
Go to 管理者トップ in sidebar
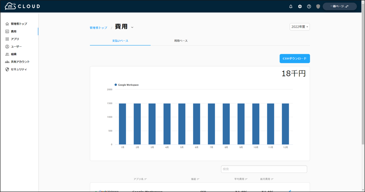[19, 24]
